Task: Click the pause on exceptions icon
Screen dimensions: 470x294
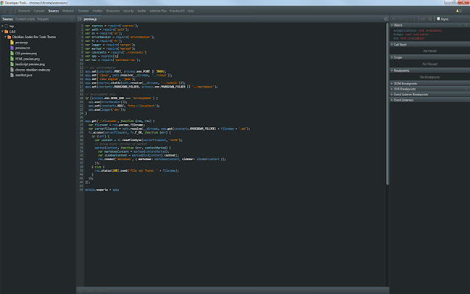Action: pyautogui.click(x=430, y=19)
